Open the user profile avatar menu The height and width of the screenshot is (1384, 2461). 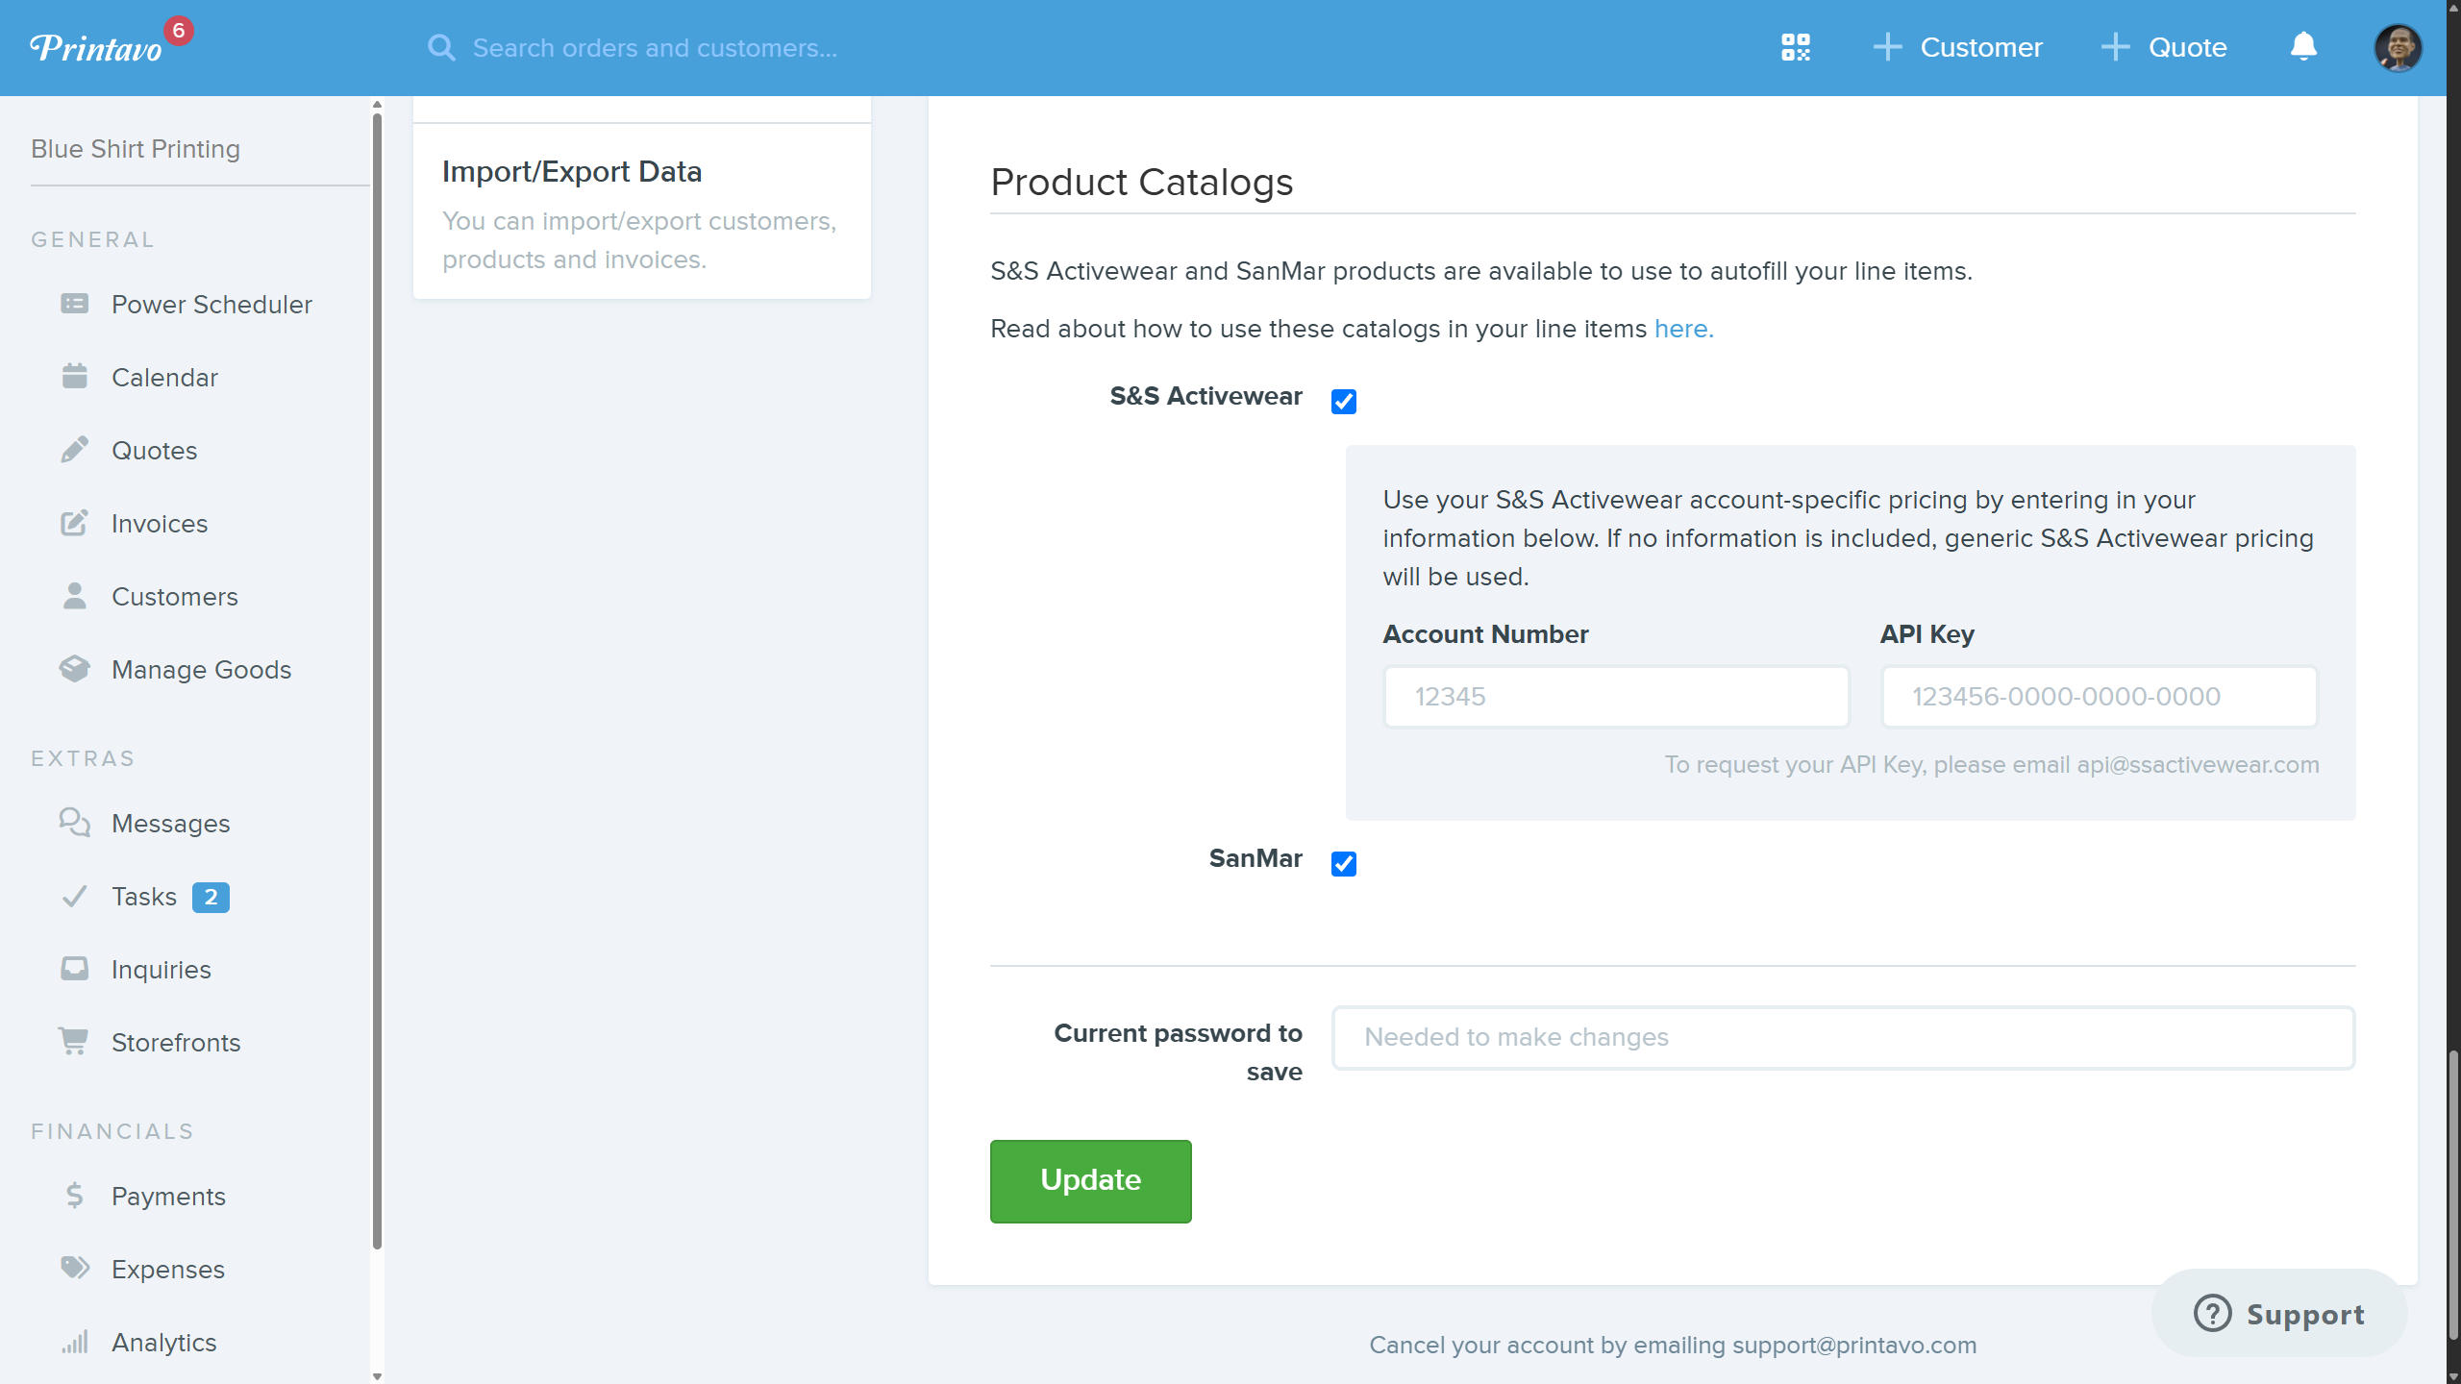click(x=2398, y=48)
